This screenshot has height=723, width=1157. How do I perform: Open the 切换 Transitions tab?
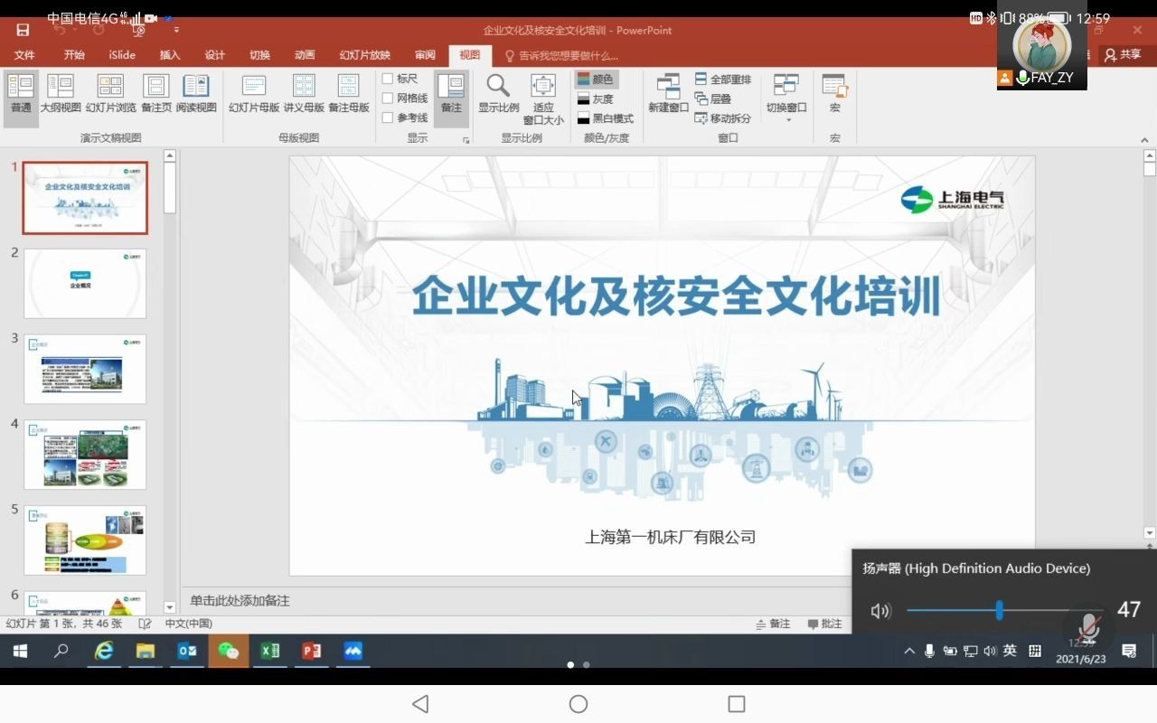(x=260, y=55)
